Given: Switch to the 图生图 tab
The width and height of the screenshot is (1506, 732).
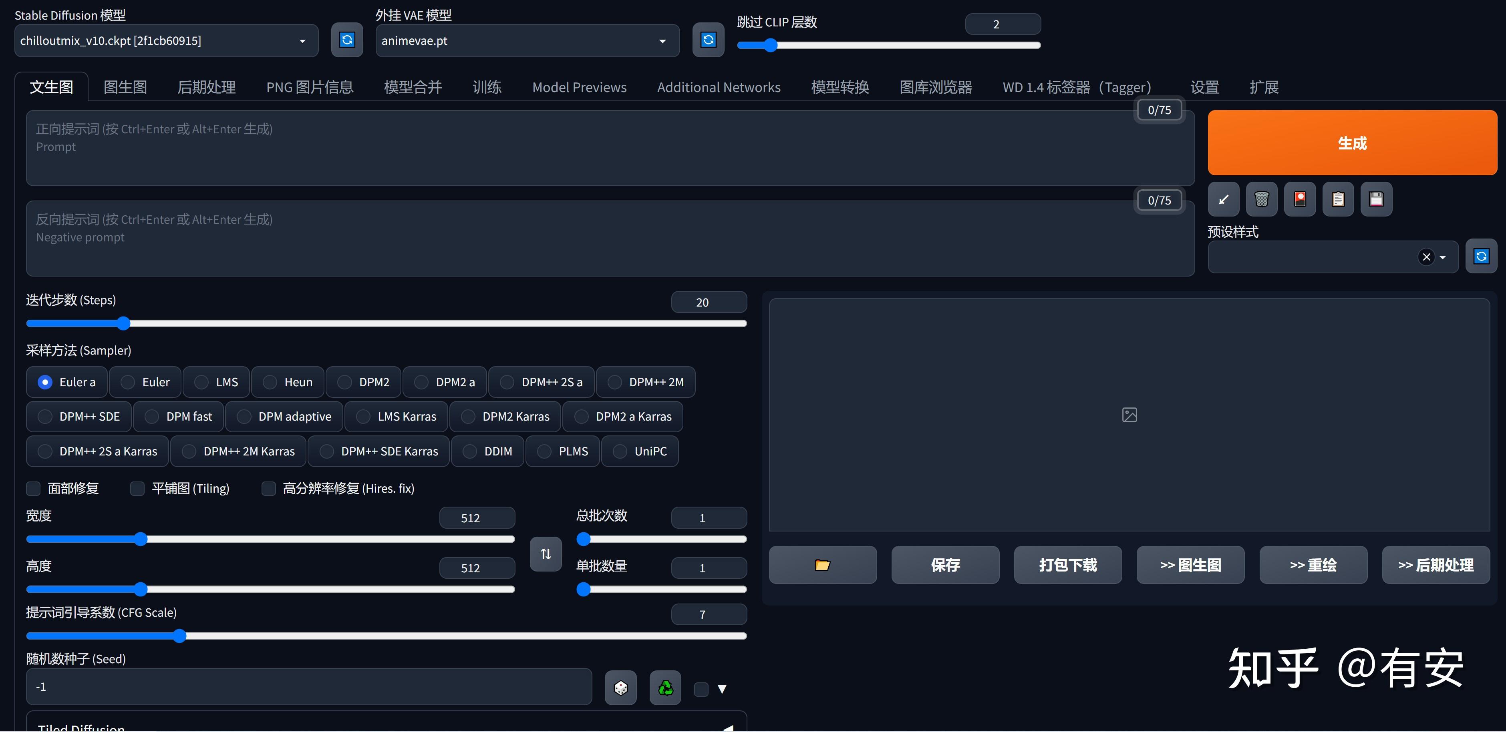Looking at the screenshot, I should [125, 86].
